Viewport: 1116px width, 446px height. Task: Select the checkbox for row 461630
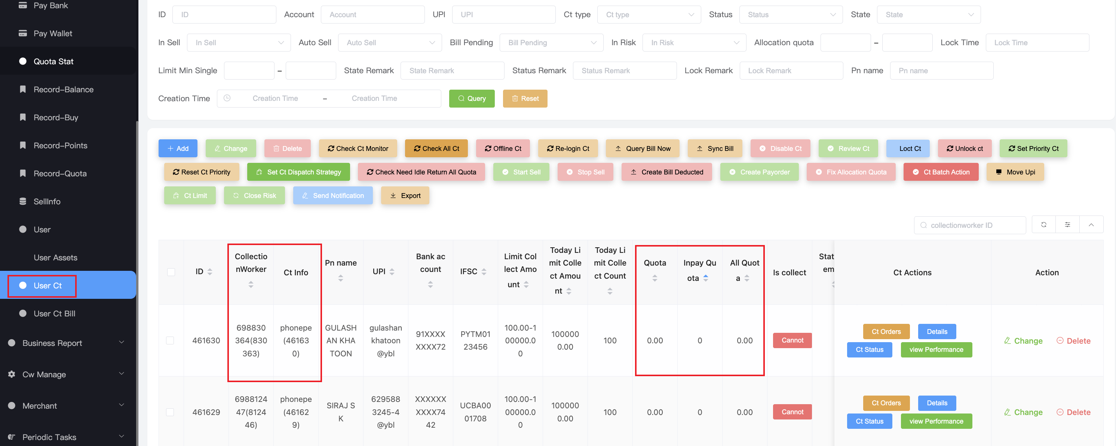170,340
